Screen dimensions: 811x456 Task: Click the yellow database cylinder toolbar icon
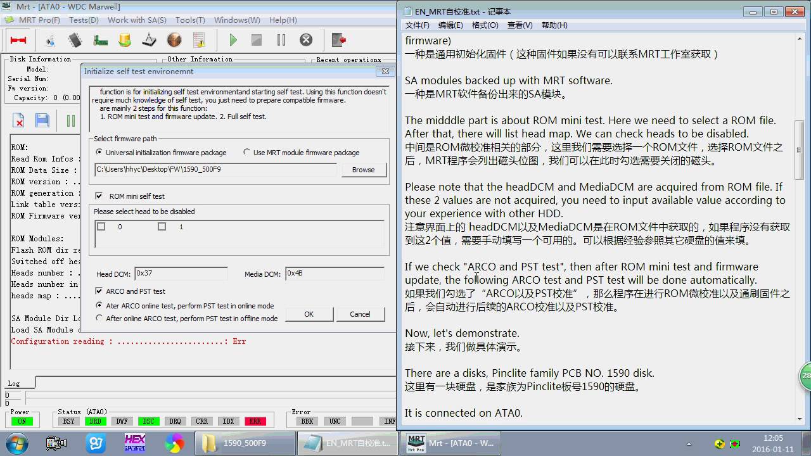(125, 40)
